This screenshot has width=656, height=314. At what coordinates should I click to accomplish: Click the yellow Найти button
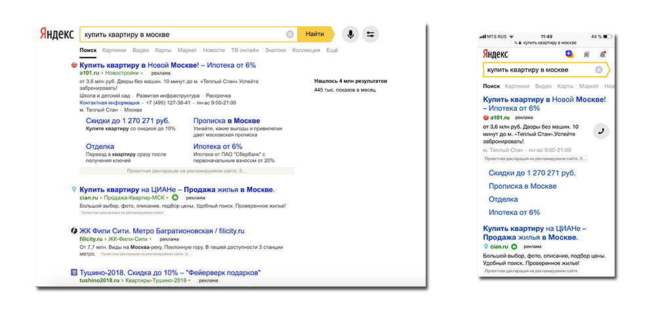[314, 34]
